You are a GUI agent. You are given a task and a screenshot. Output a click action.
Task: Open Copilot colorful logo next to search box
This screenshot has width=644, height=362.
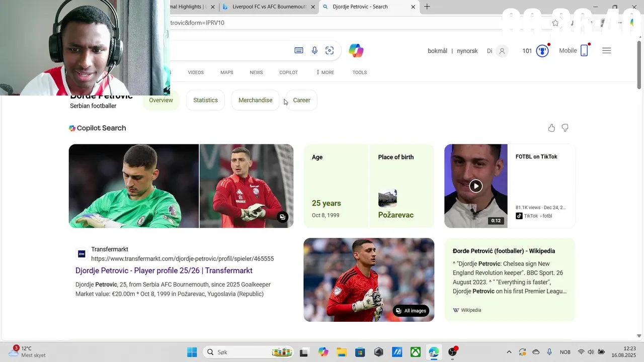point(356,50)
